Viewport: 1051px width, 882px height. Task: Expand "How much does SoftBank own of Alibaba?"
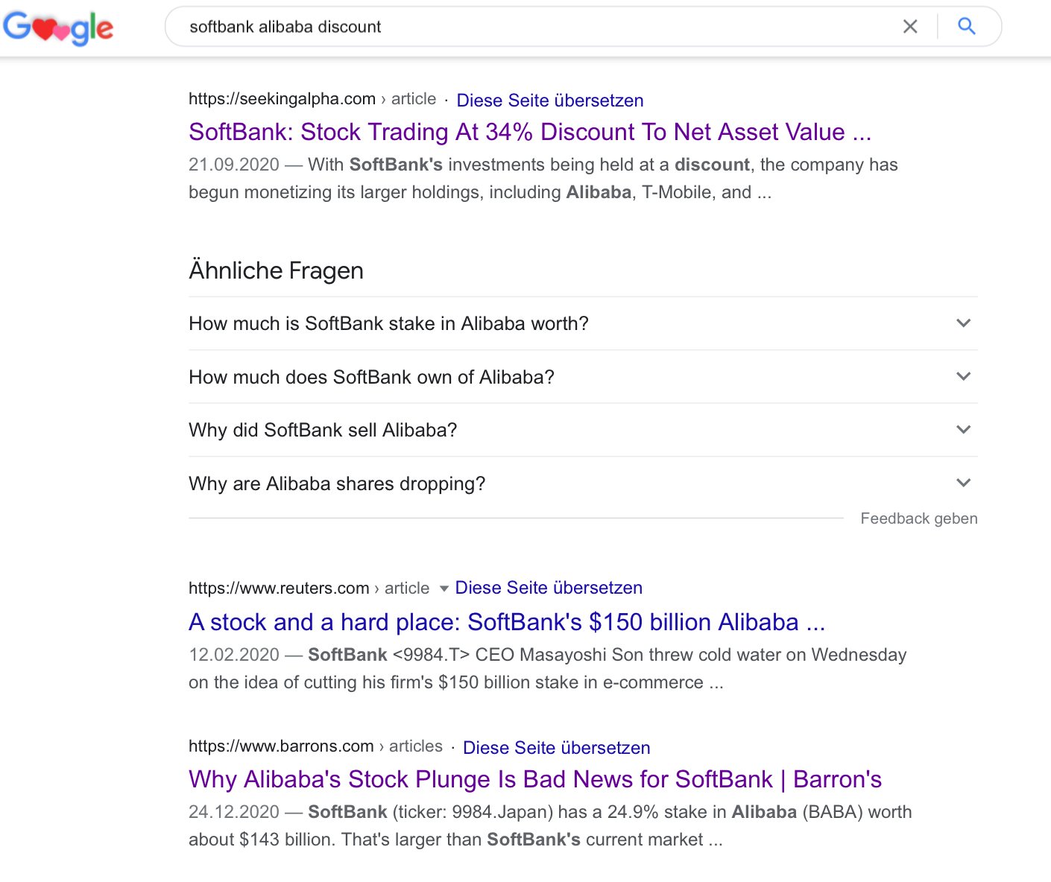point(963,377)
